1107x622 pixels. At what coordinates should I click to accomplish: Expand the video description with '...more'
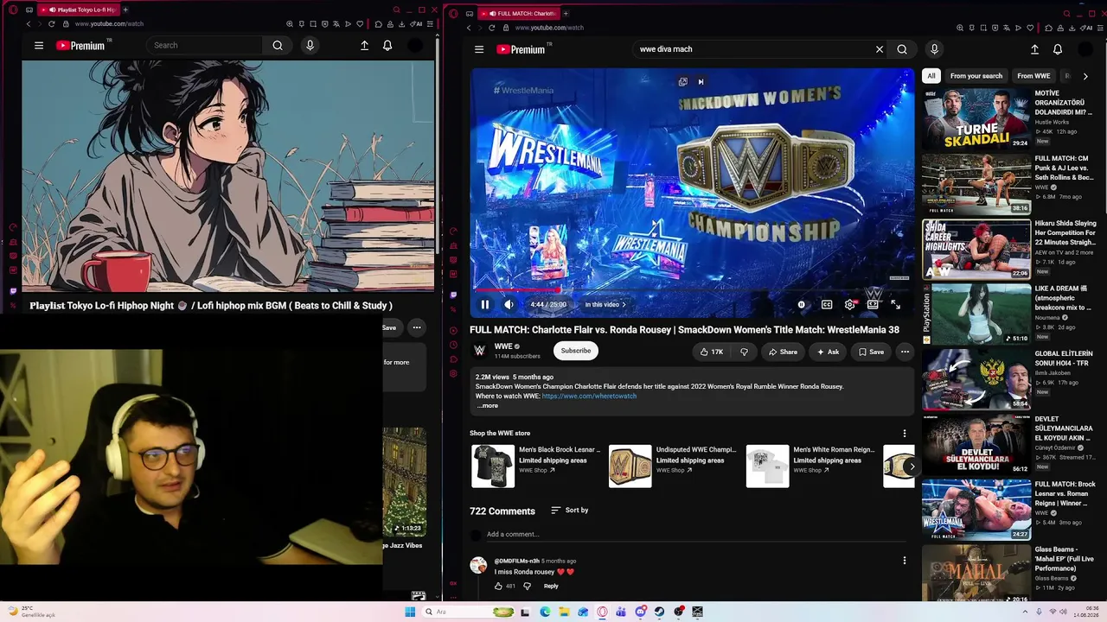click(488, 405)
